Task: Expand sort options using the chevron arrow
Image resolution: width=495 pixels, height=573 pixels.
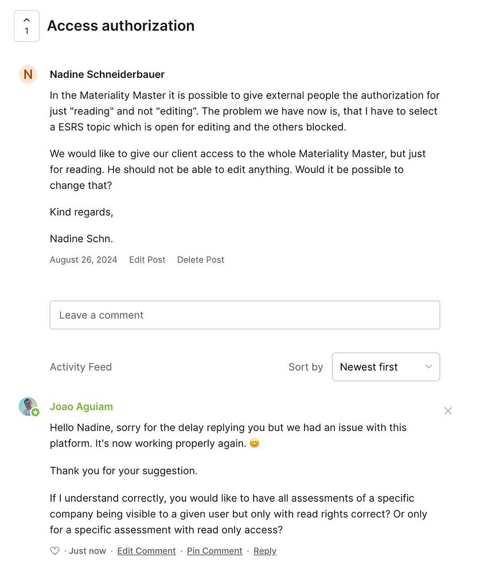Action: tap(428, 367)
